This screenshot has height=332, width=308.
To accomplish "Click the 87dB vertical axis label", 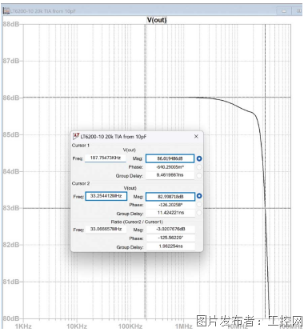I will point(11,61).
